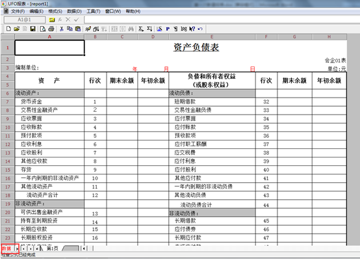Select the 第1页 sheet tab

pos(53,249)
